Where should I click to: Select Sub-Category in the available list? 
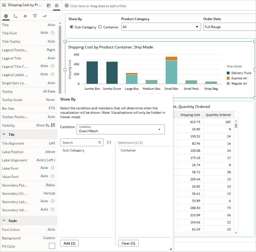[74, 150]
